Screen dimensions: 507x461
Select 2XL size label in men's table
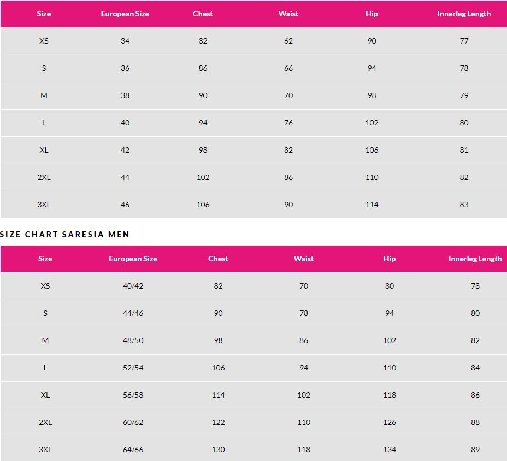point(45,422)
